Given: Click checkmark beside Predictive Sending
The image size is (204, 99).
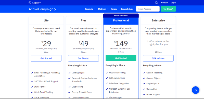Looking at the screenshot, I should (107, 73).
